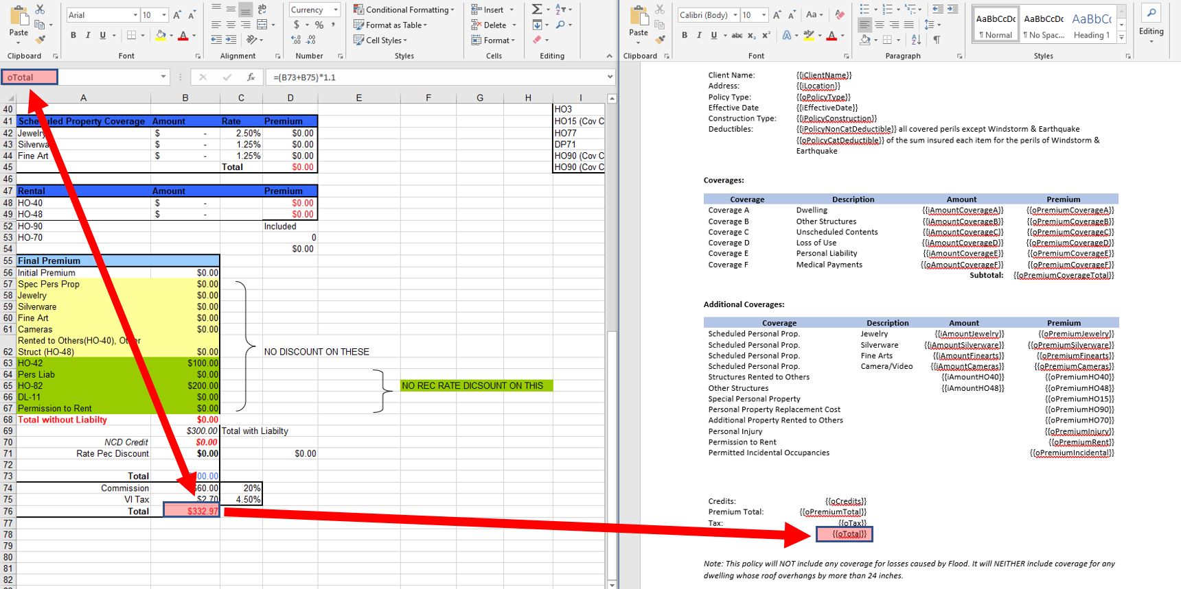Click Word's Center align icon
The image size is (1181, 589).
pos(880,25)
